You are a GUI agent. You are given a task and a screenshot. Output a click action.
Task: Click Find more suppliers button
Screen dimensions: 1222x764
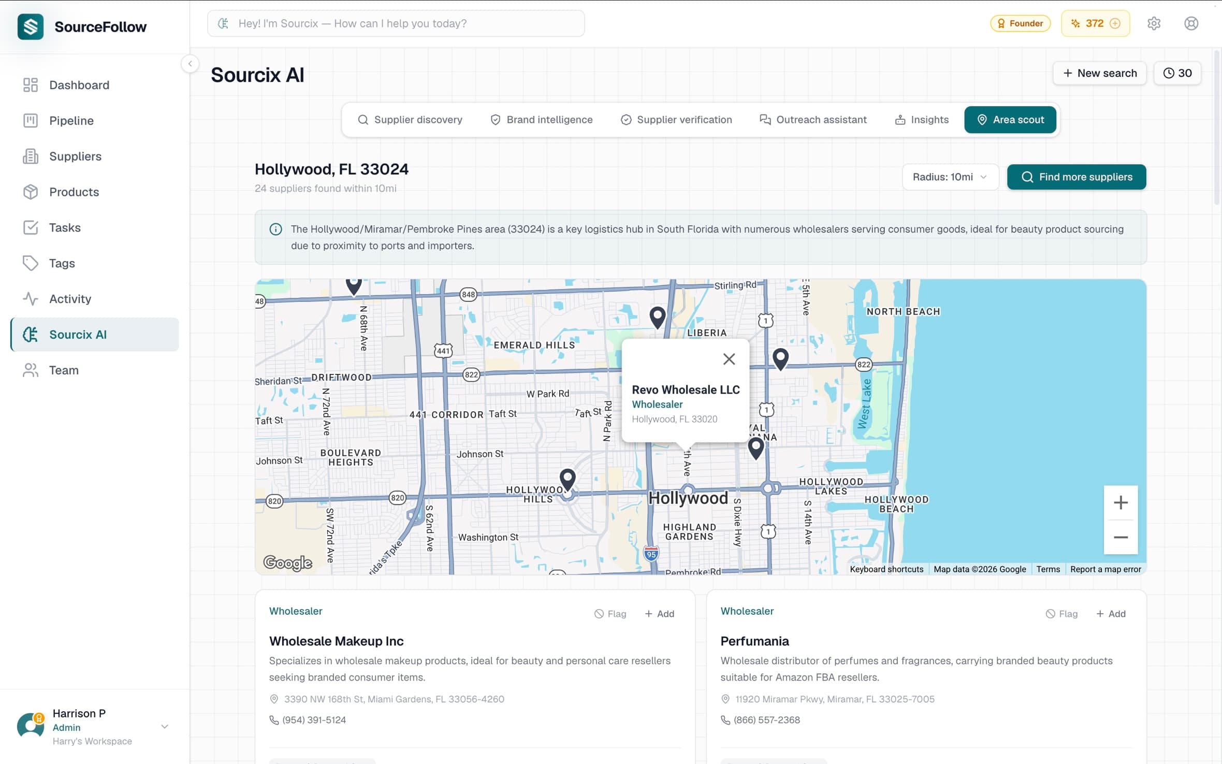[x=1076, y=177]
